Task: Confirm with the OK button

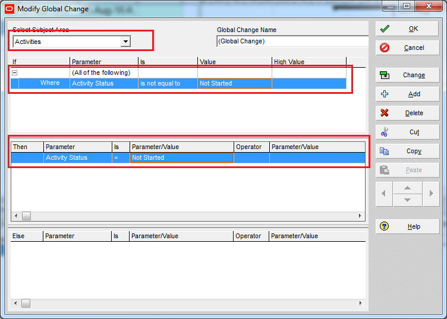Action: click(407, 29)
